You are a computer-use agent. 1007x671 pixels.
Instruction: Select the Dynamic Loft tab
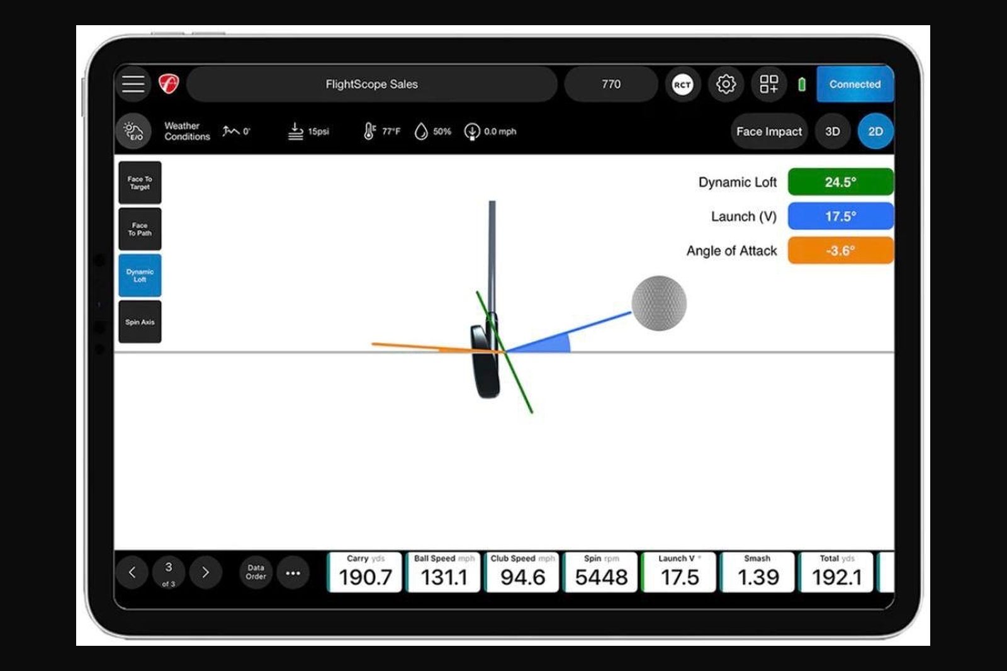coord(140,276)
